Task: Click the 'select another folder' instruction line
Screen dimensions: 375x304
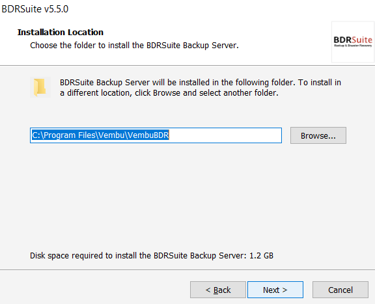Action: coord(169,93)
